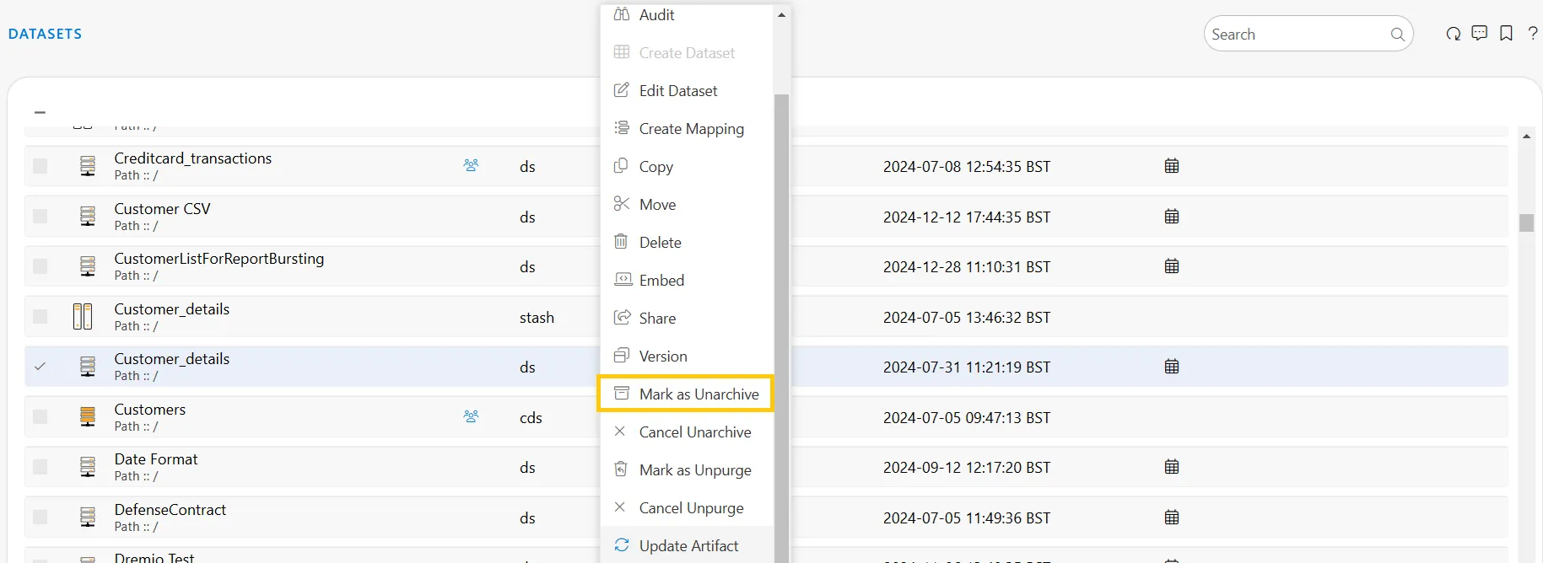
Task: Click the search magnifier icon
Action: pos(1397,35)
